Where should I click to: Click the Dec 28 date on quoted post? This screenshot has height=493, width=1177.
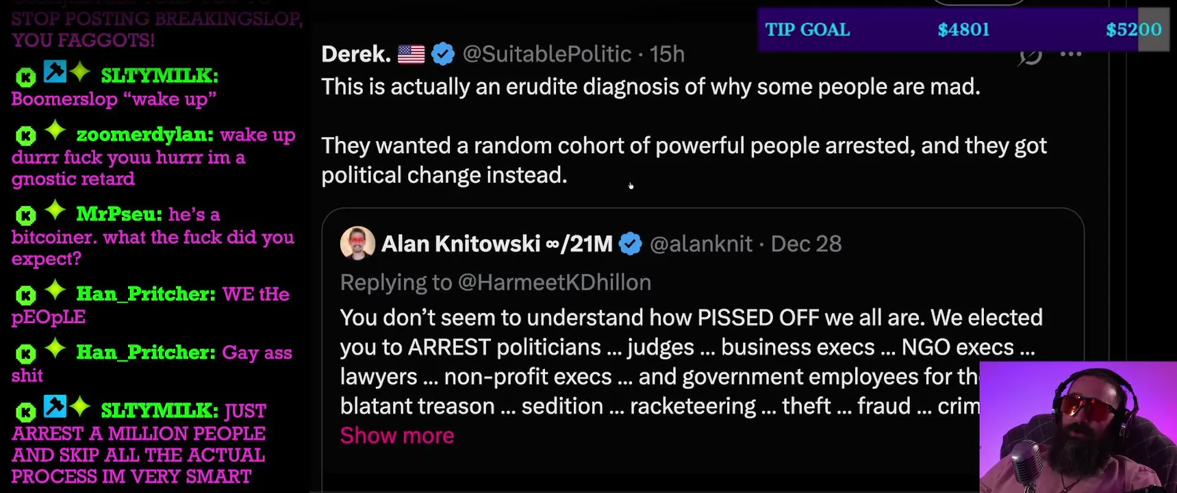(806, 244)
